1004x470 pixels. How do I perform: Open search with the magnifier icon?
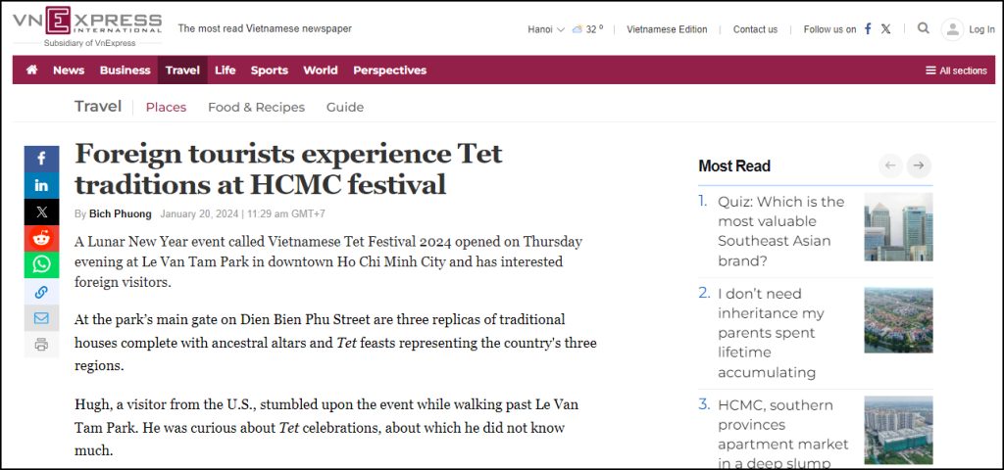coord(923,29)
